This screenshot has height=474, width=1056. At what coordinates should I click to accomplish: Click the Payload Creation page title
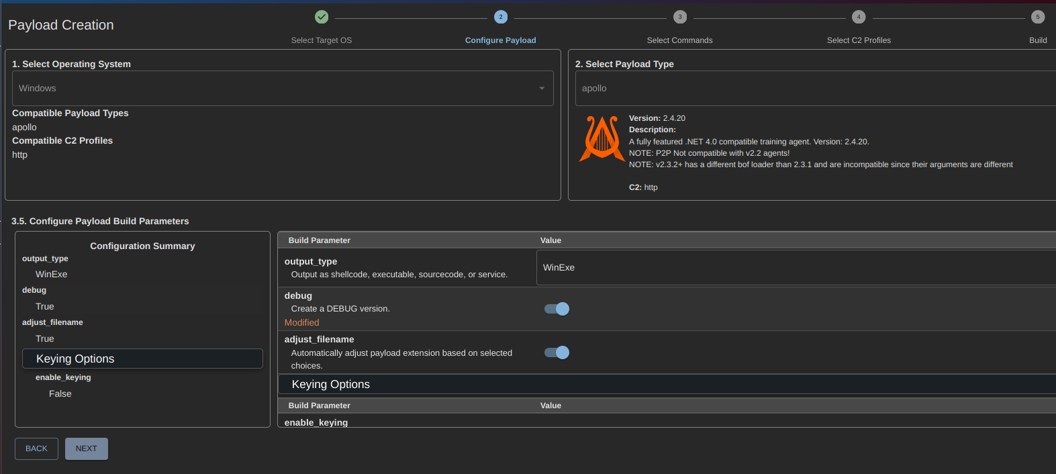pyautogui.click(x=61, y=25)
